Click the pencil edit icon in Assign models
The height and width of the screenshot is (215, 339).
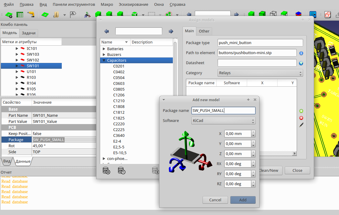(301, 125)
